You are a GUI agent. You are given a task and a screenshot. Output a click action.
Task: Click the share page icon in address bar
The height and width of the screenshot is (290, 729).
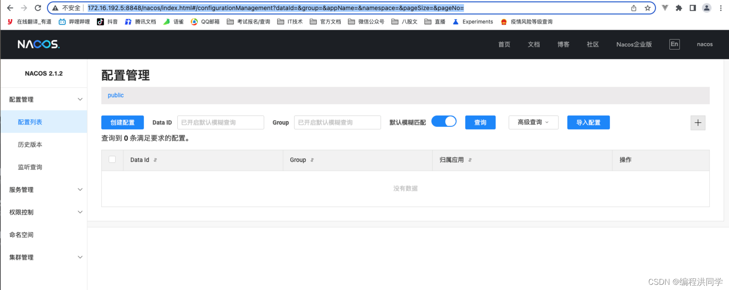coord(634,8)
